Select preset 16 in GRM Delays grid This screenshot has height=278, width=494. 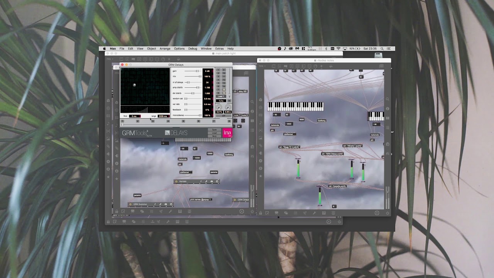[x=224, y=93]
